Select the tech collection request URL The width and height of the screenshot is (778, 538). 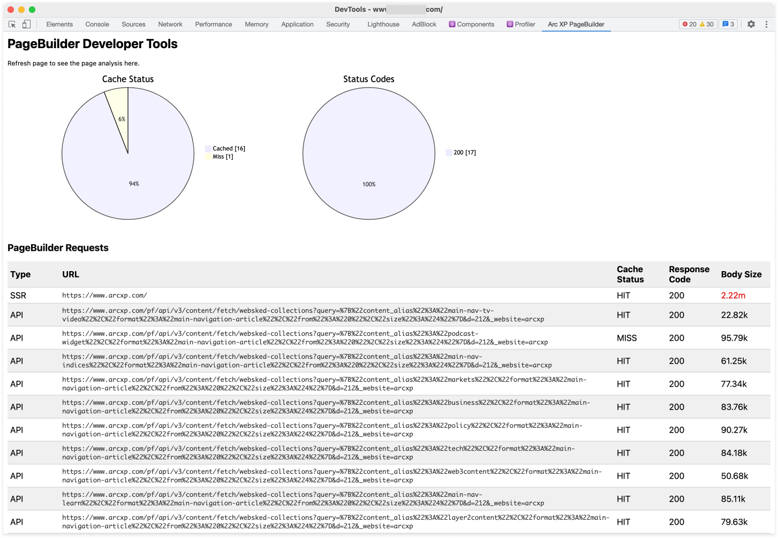tap(319, 453)
